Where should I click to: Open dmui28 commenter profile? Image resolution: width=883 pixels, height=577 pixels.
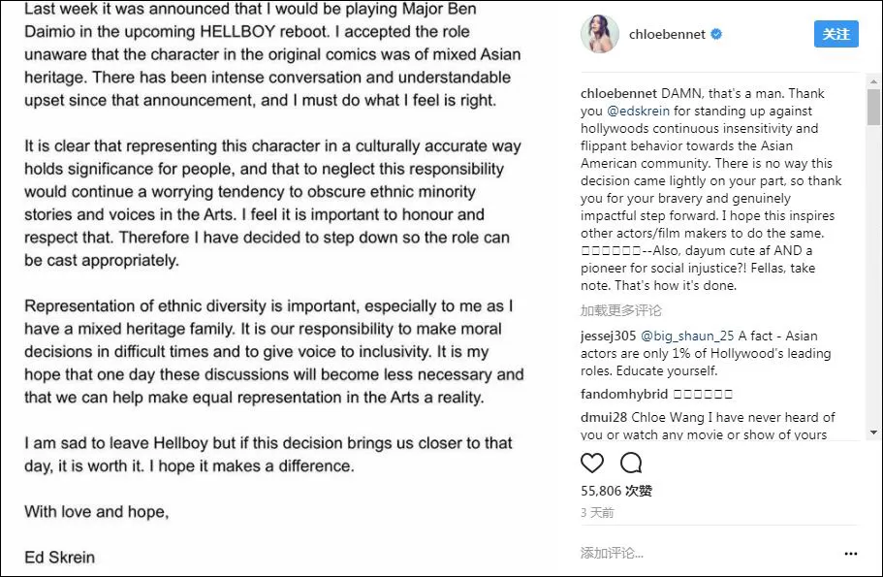click(x=604, y=418)
